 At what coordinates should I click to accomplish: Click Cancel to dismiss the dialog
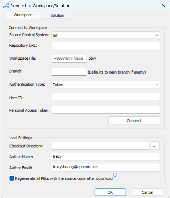pos(148,192)
